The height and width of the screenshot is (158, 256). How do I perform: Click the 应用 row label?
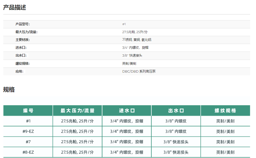click(19, 72)
